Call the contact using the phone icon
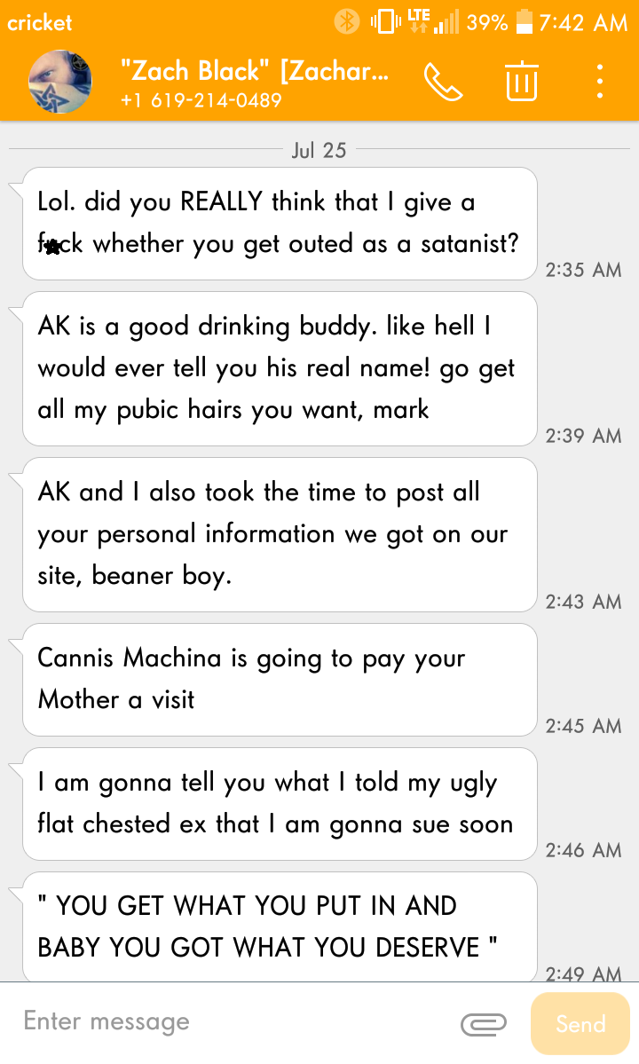639x1064 pixels. (x=443, y=83)
